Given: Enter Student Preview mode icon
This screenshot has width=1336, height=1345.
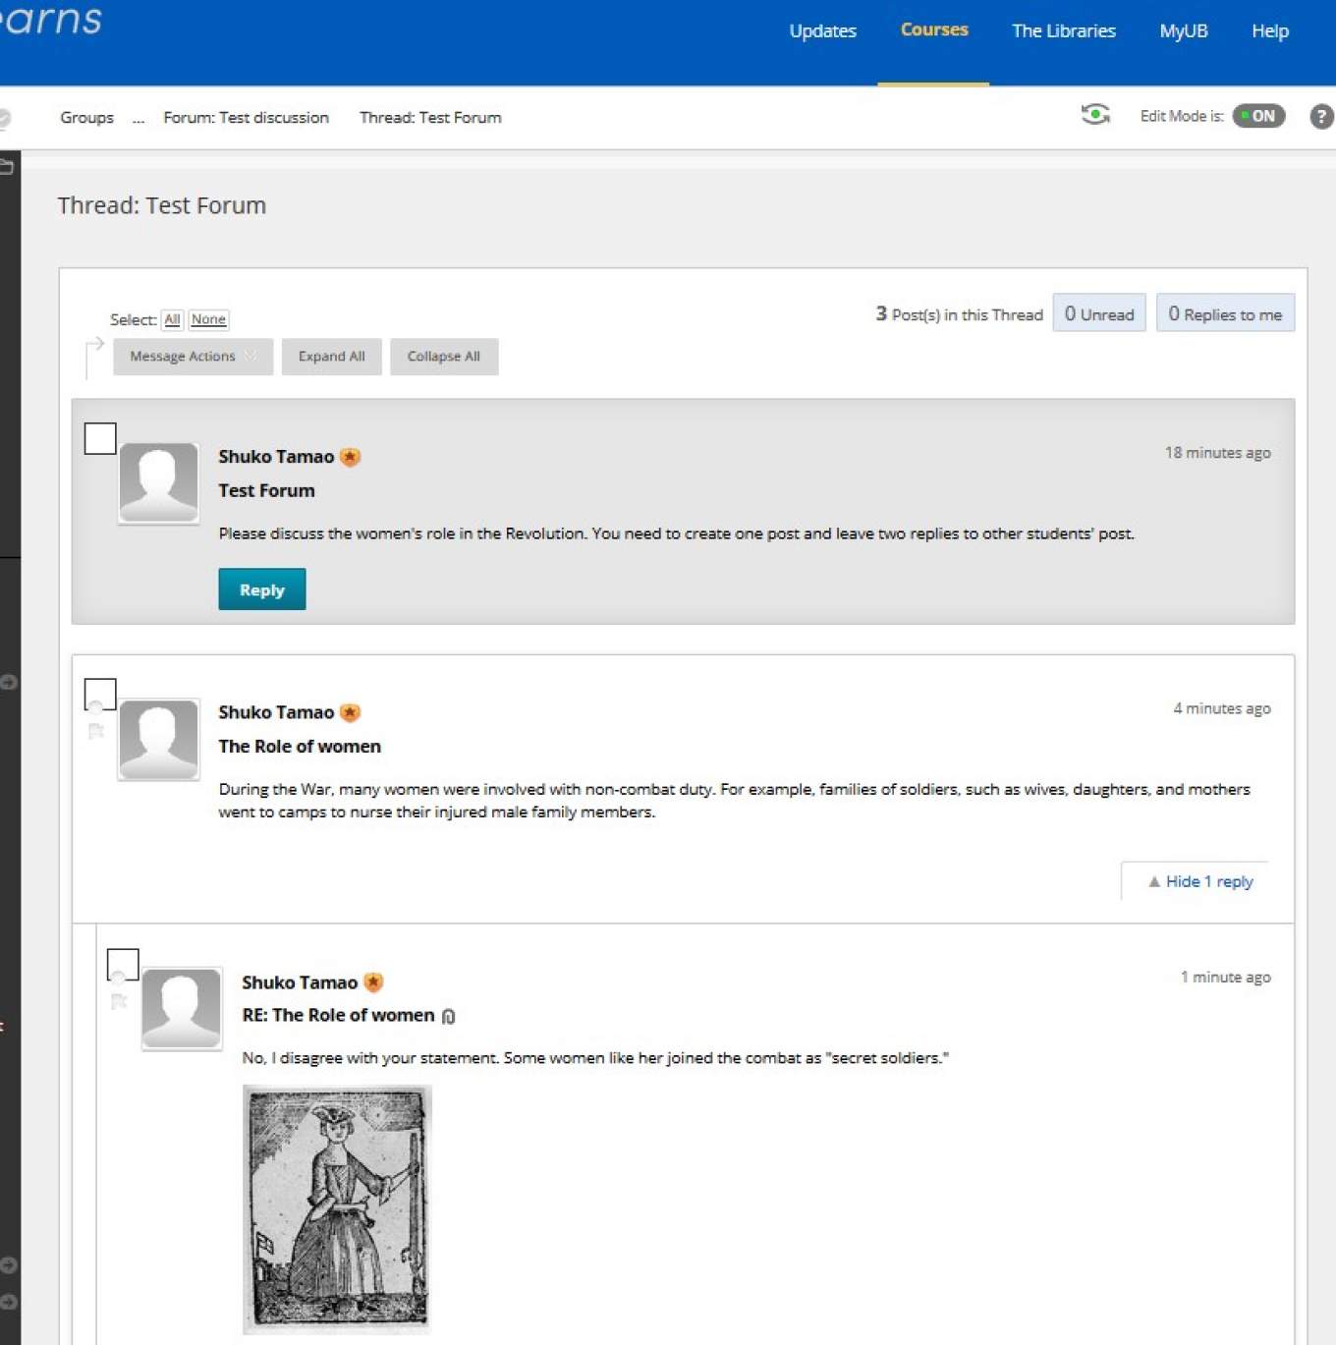Looking at the screenshot, I should pos(1095,115).
